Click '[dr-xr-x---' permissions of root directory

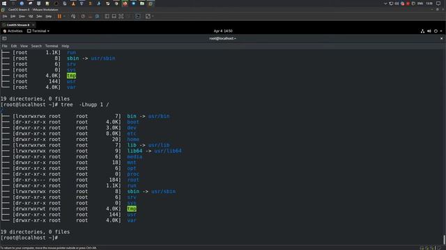[29, 180]
